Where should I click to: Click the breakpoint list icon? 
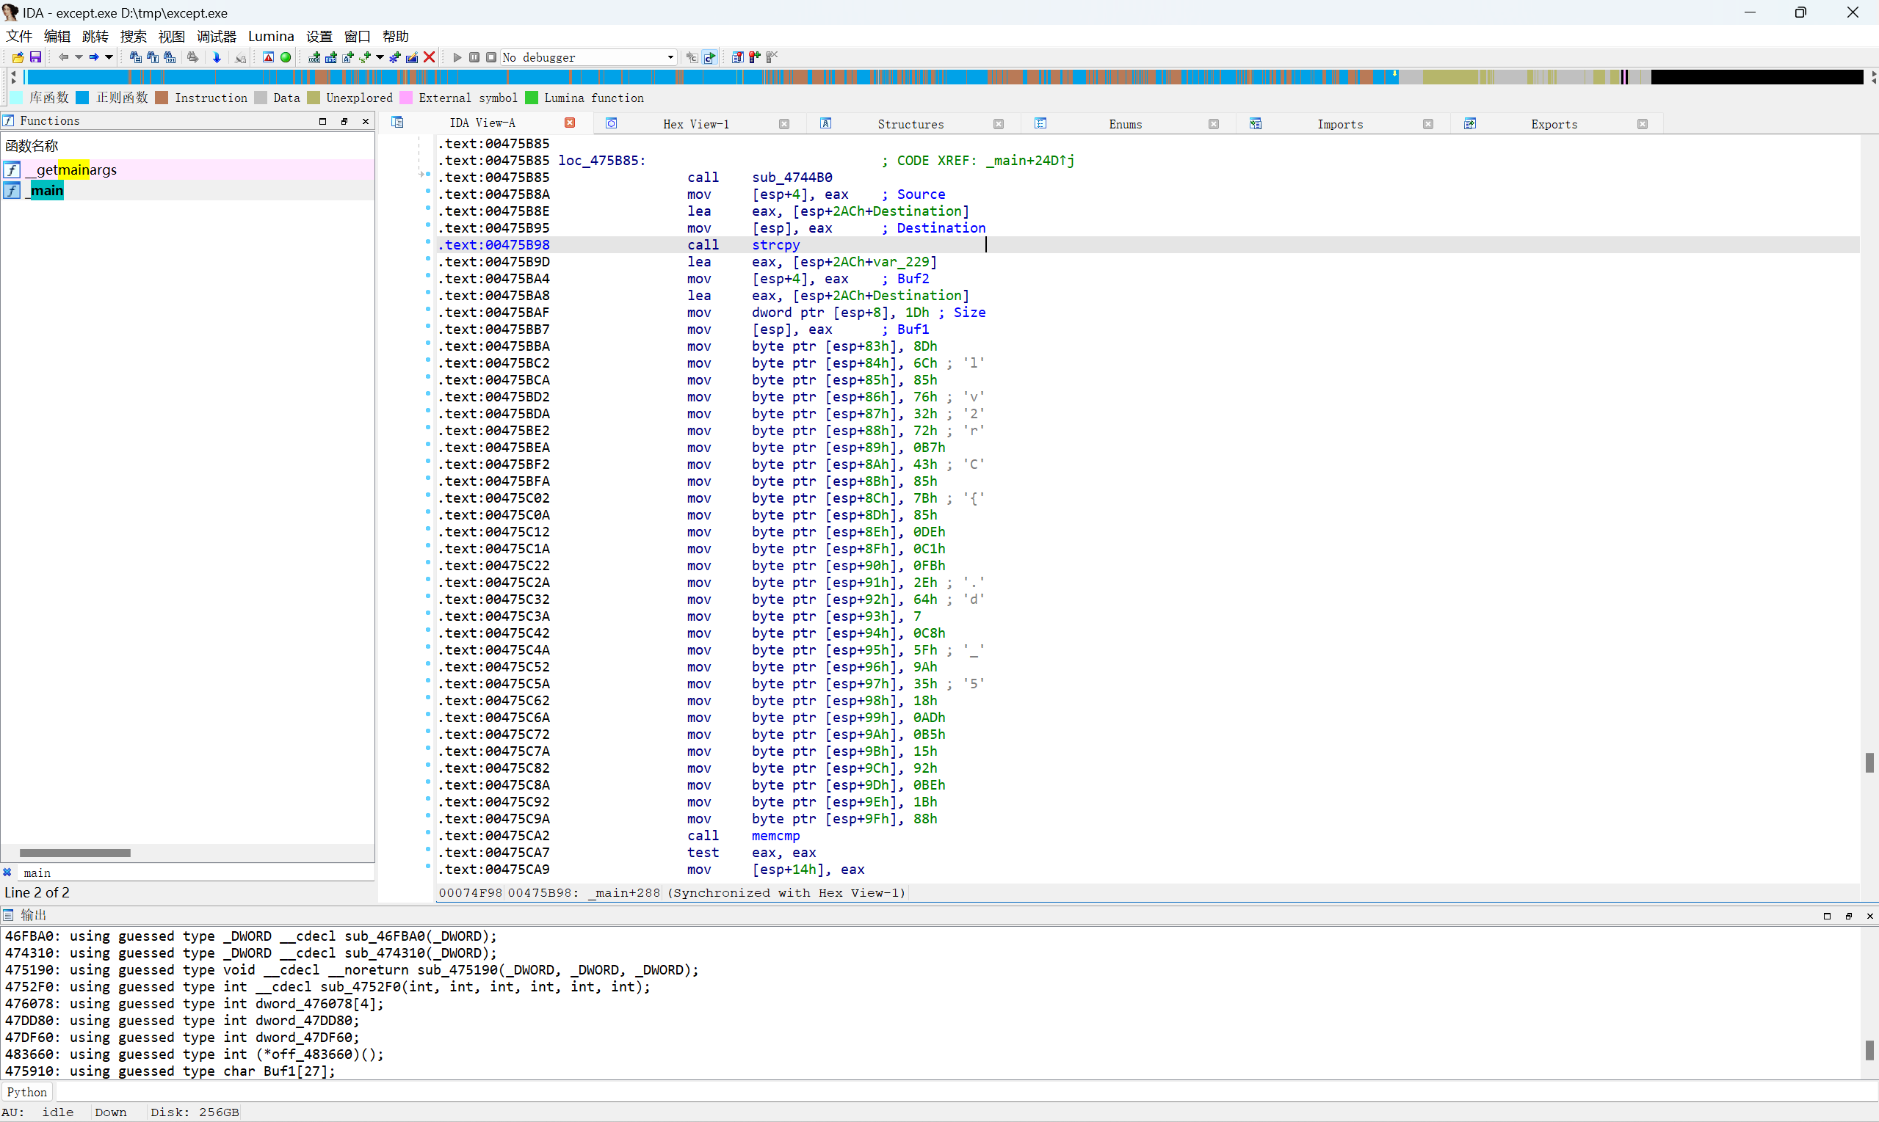[737, 57]
